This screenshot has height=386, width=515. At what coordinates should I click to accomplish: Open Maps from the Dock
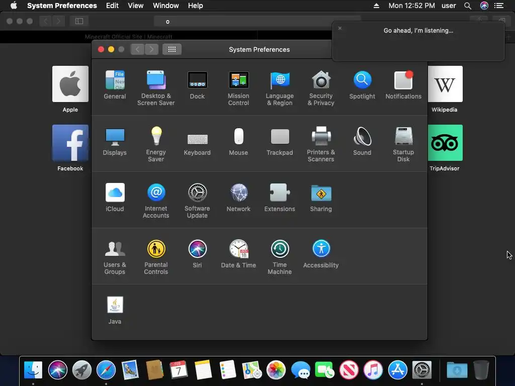click(251, 369)
